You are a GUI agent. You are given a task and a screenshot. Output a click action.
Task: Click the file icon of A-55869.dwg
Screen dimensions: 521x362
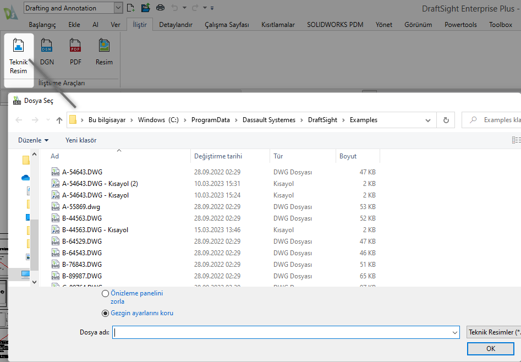tap(56, 206)
